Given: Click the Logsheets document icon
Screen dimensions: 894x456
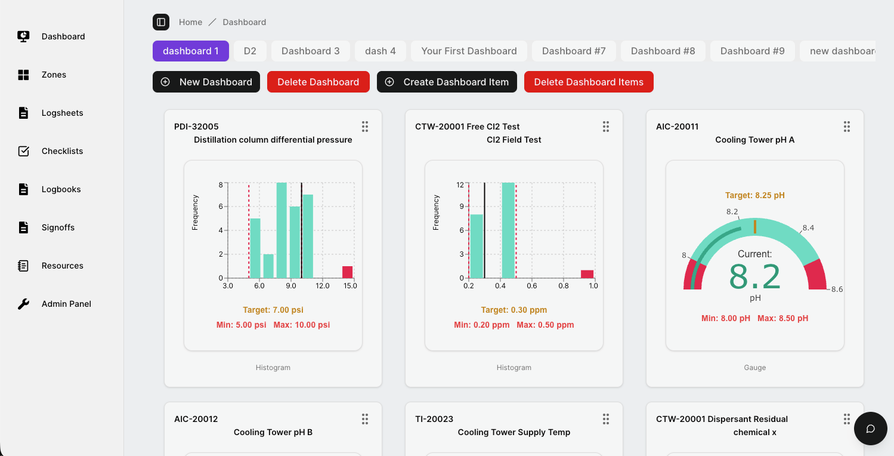Looking at the screenshot, I should [23, 113].
